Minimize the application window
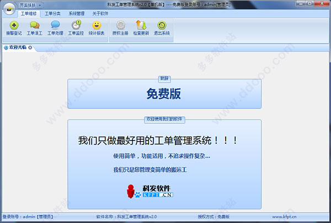 (301, 3)
